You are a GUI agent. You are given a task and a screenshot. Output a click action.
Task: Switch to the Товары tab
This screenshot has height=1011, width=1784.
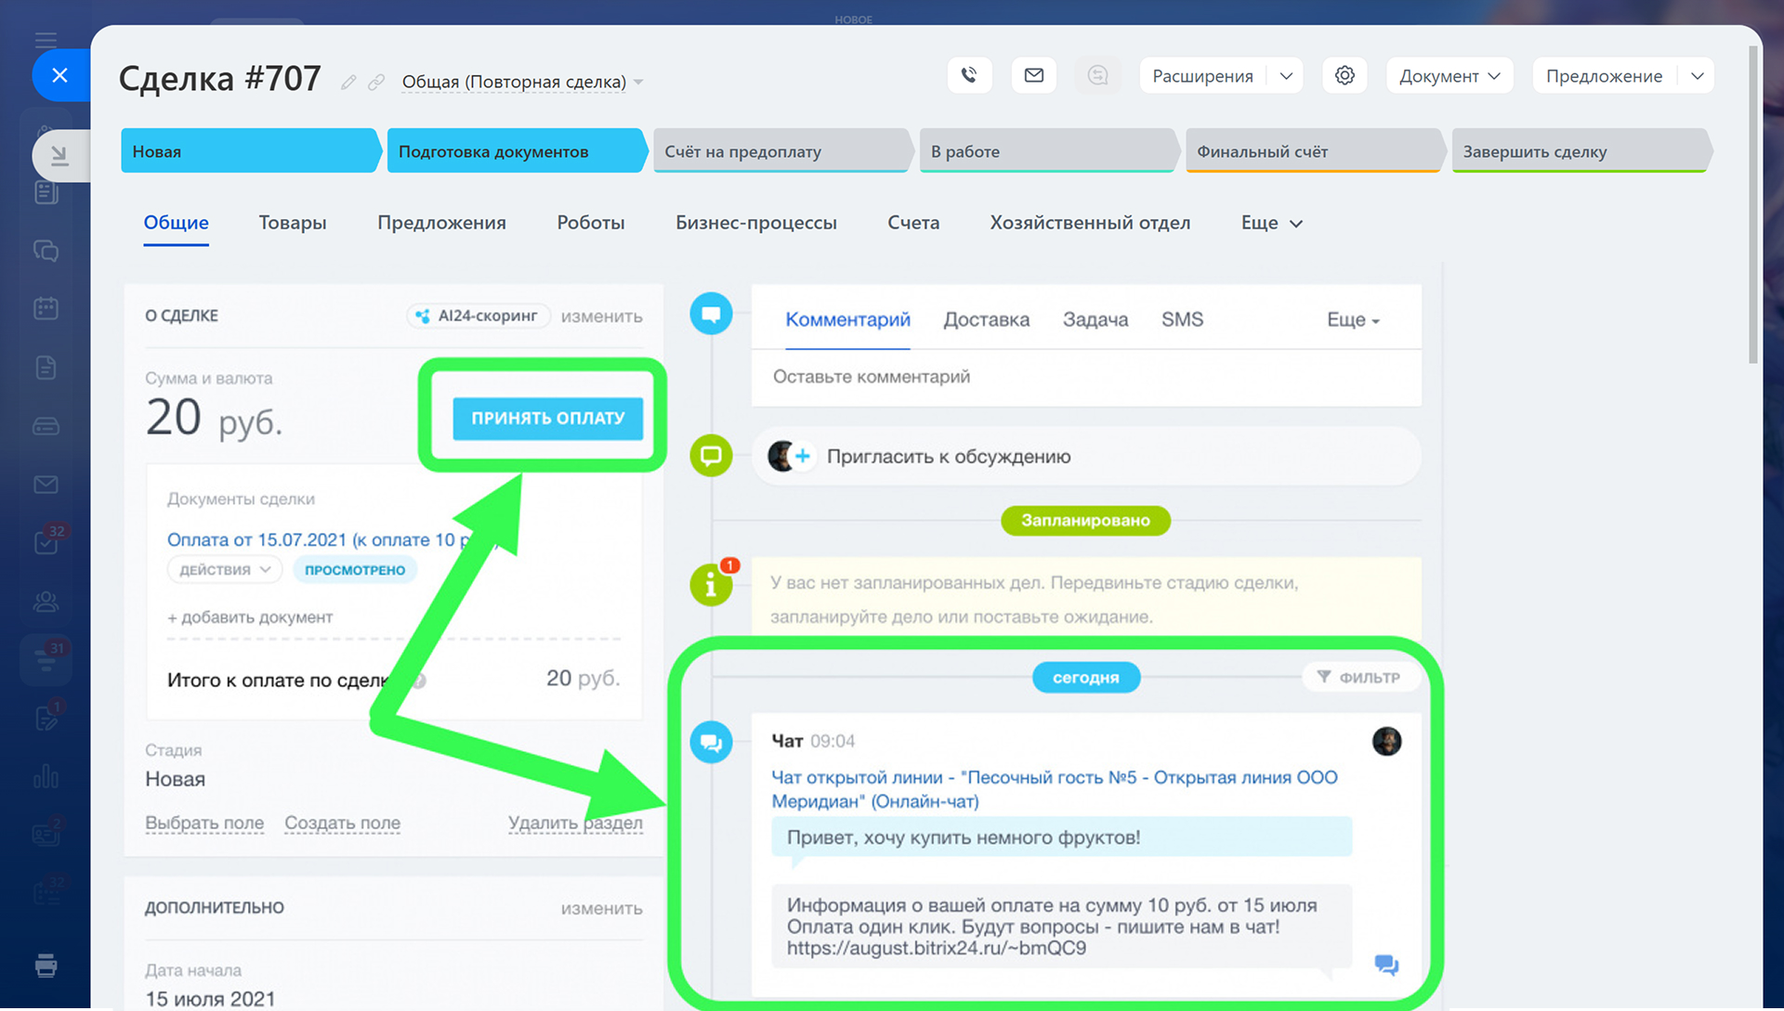point(293,223)
